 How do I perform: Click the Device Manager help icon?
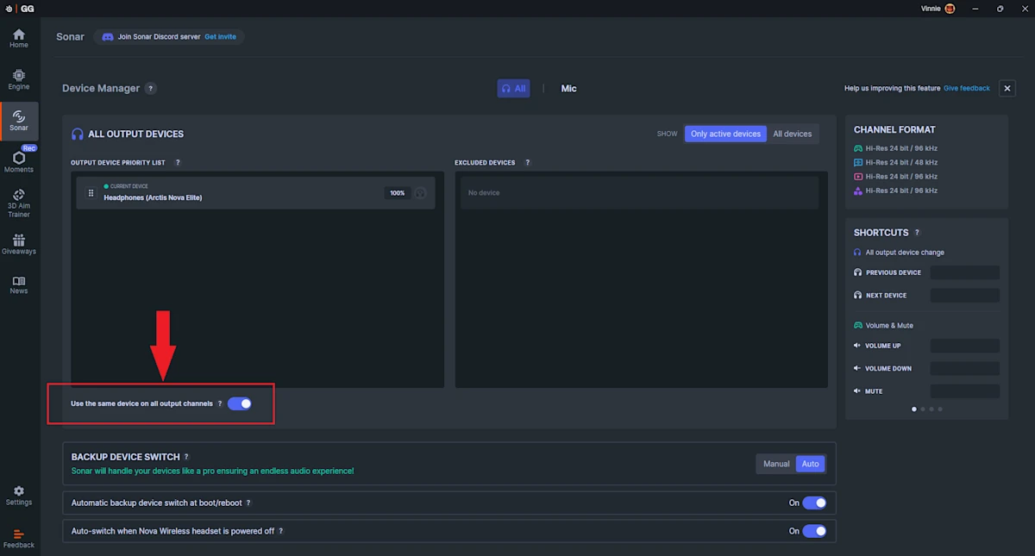click(x=151, y=88)
